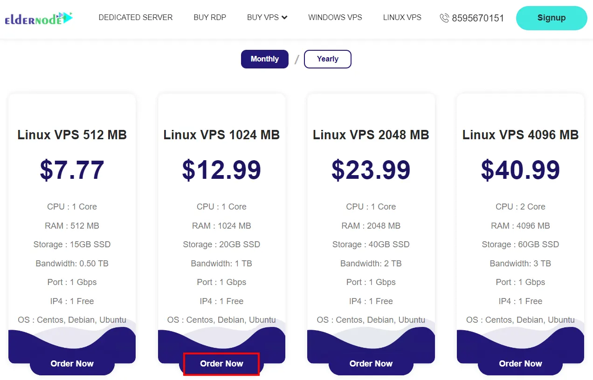
Task: Order the Linux VPS 512 MB plan
Action: coord(72,364)
